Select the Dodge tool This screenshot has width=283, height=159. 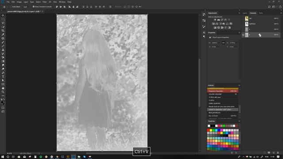click(x=3, y=69)
